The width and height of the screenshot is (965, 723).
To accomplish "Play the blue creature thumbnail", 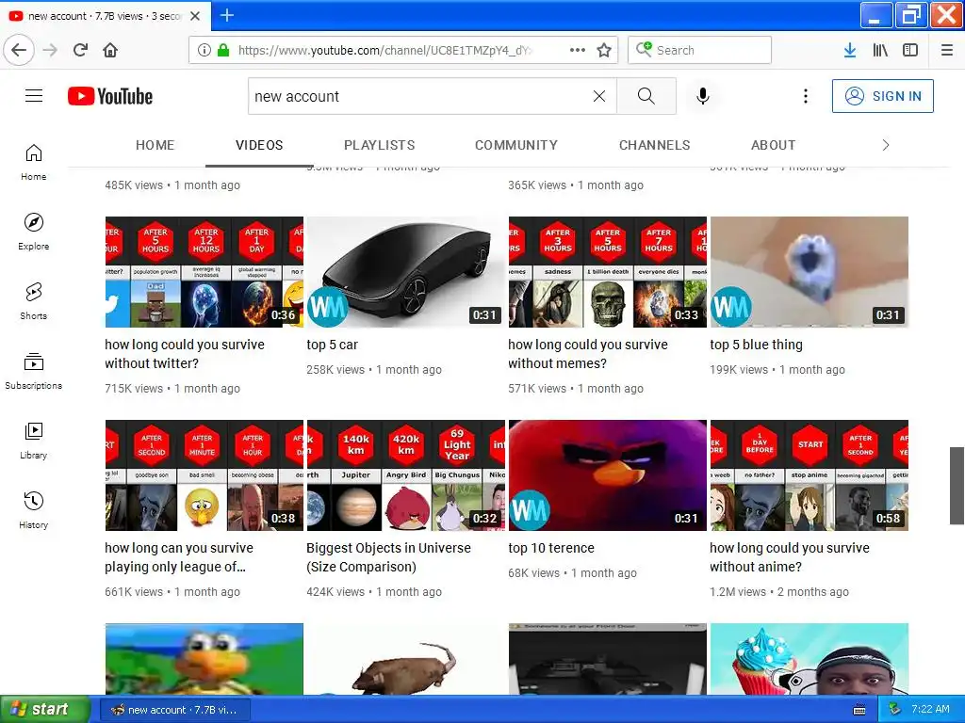I will tap(810, 272).
